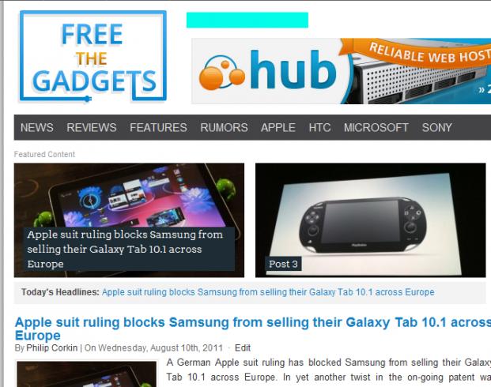Open the News menu item
491x387 pixels.
(x=37, y=127)
